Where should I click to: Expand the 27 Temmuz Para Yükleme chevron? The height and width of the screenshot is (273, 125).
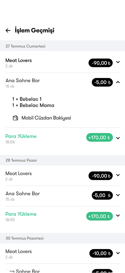118,138
